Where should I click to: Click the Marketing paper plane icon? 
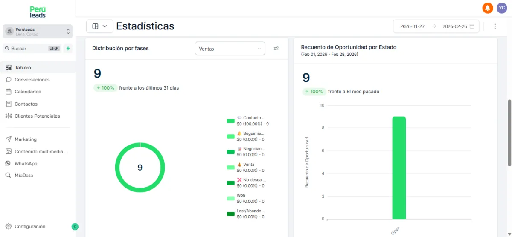pos(9,139)
